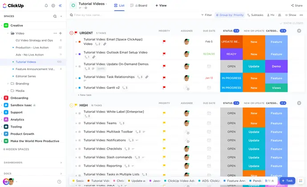Add new list to Video folder
This screenshot has height=187, width=307.
point(61,33)
